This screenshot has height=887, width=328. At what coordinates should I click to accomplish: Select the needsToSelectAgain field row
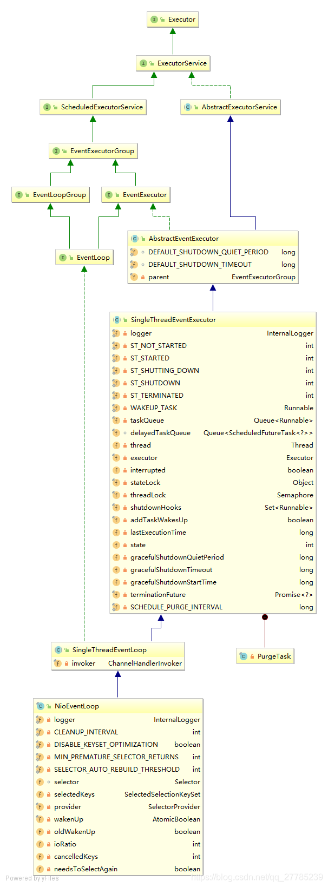click(118, 869)
